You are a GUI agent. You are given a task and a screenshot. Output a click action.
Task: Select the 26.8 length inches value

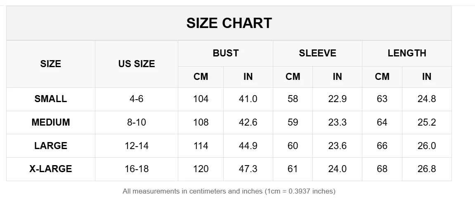tap(427, 169)
